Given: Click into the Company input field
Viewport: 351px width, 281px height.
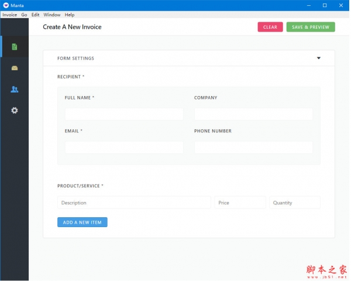Looking at the screenshot, I should (x=253, y=114).
